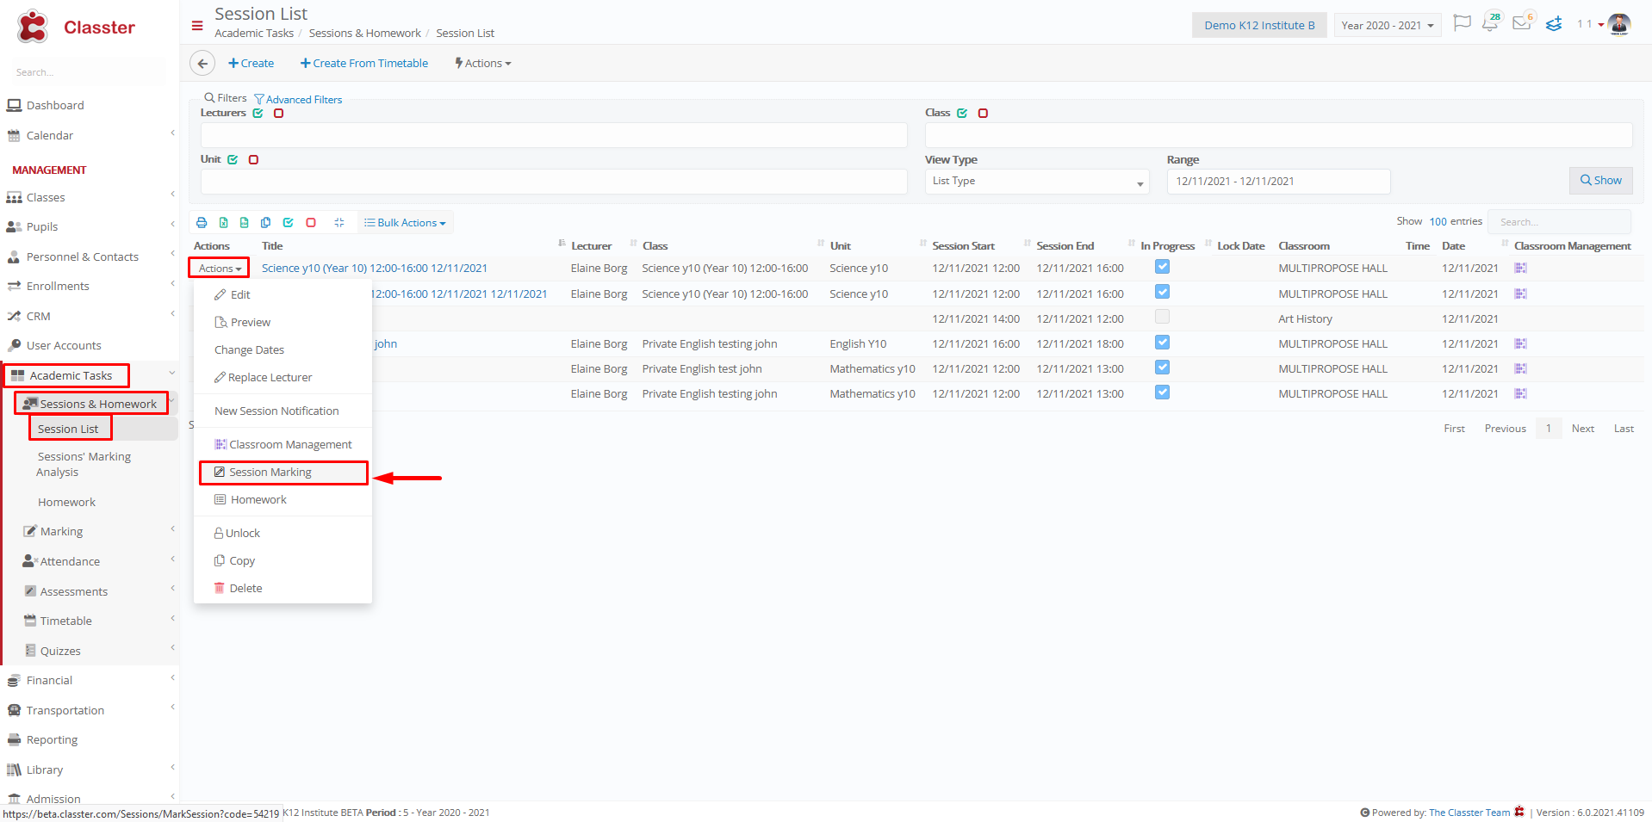
Task: Click the hamburger menu icon
Action: pyautogui.click(x=197, y=26)
